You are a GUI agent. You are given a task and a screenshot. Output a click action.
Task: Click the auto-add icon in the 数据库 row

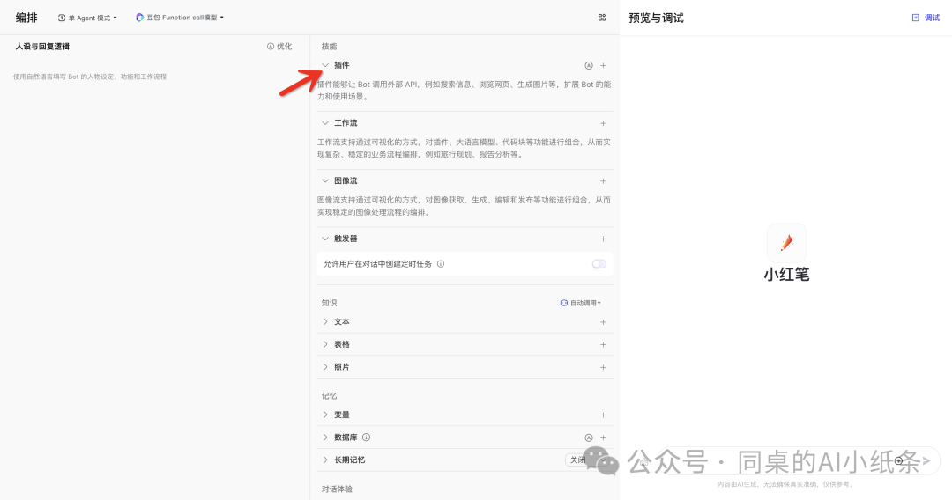point(588,437)
